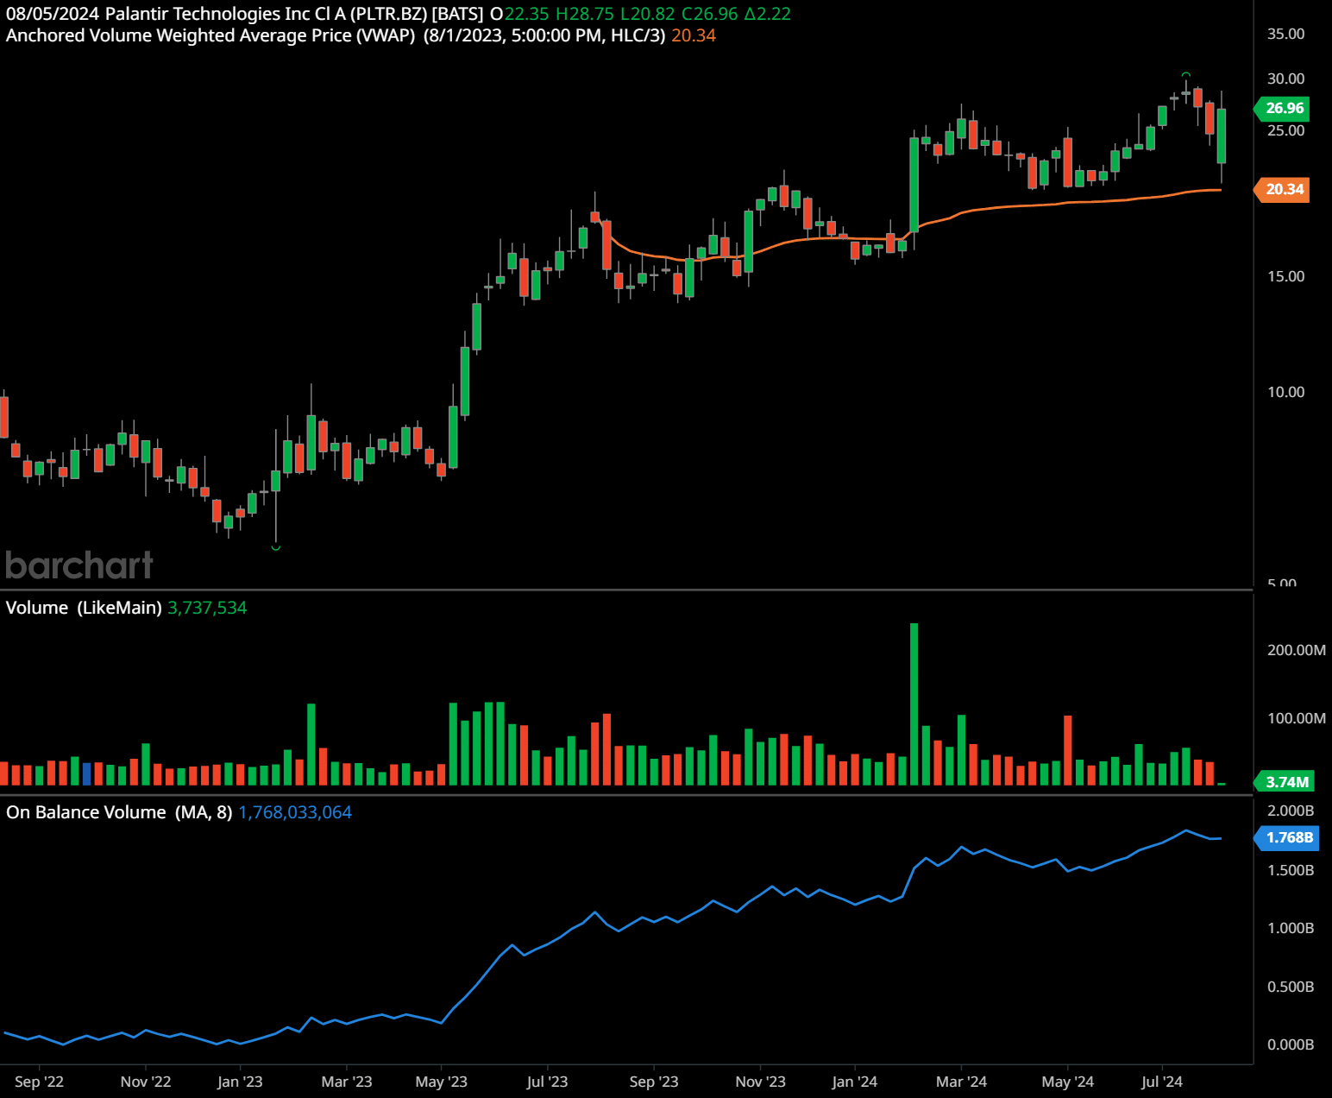Click the VWAP value 20.34 in header
Screen dimensions: 1332x1098
694,35
